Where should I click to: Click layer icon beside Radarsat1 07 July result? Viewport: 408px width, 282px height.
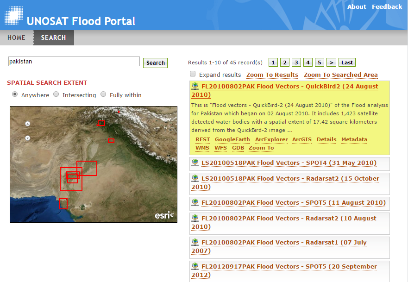click(195, 242)
